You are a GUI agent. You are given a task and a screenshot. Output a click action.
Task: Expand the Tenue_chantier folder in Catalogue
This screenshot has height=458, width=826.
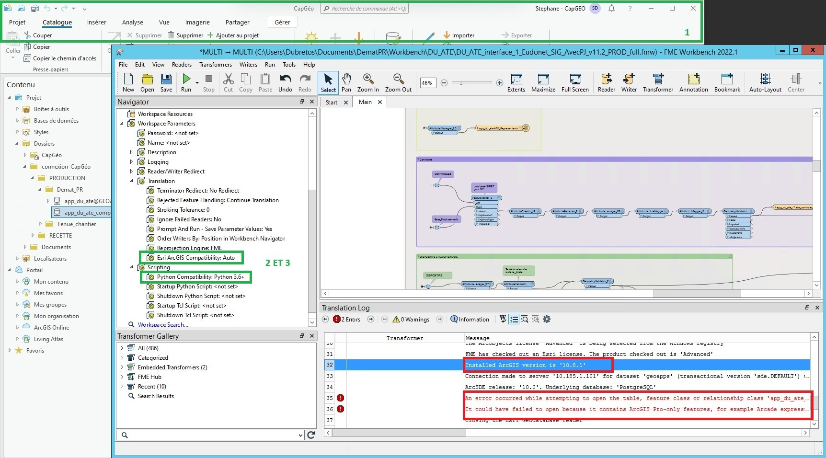pos(41,224)
